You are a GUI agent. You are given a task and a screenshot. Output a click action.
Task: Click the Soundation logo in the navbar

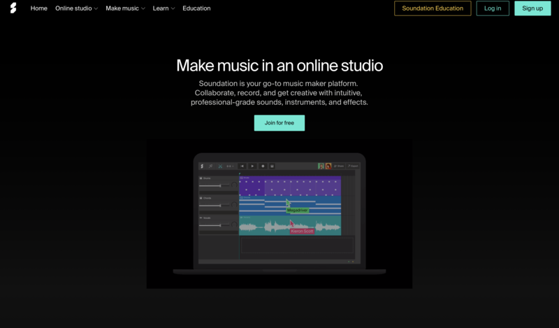[13, 8]
